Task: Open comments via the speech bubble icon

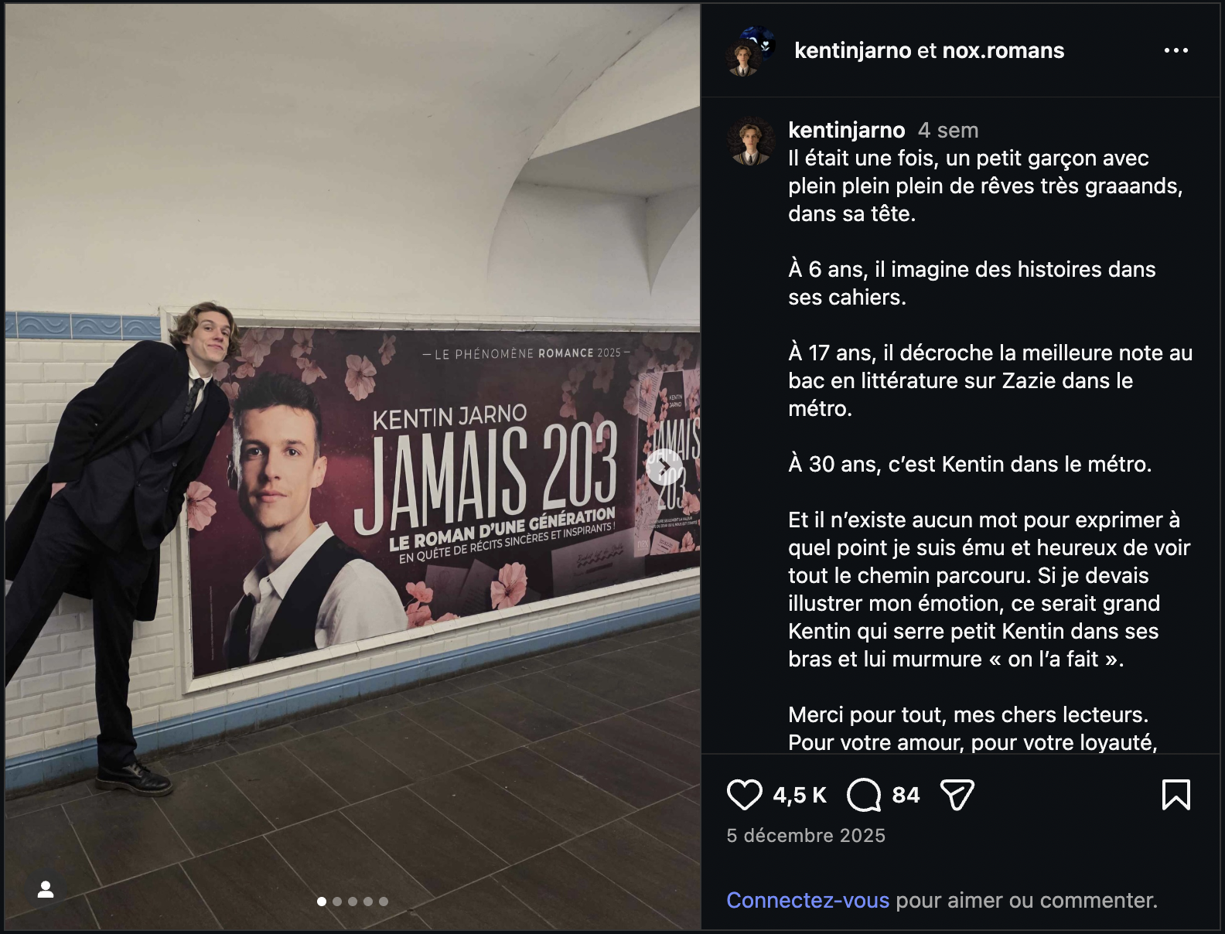Action: coord(864,795)
